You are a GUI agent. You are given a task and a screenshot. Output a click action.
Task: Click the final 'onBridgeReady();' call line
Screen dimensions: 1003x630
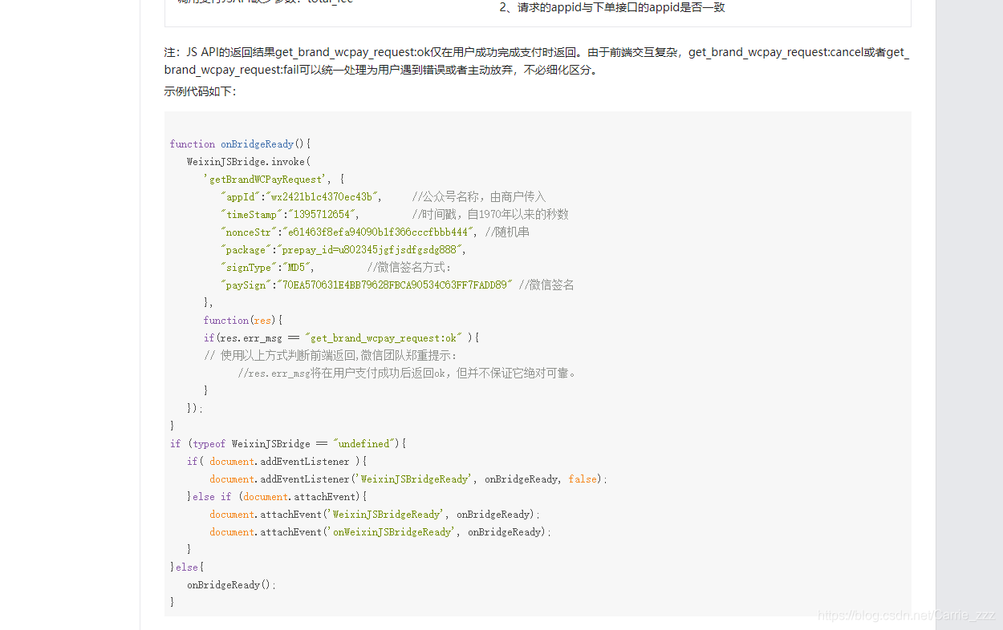tap(231, 585)
